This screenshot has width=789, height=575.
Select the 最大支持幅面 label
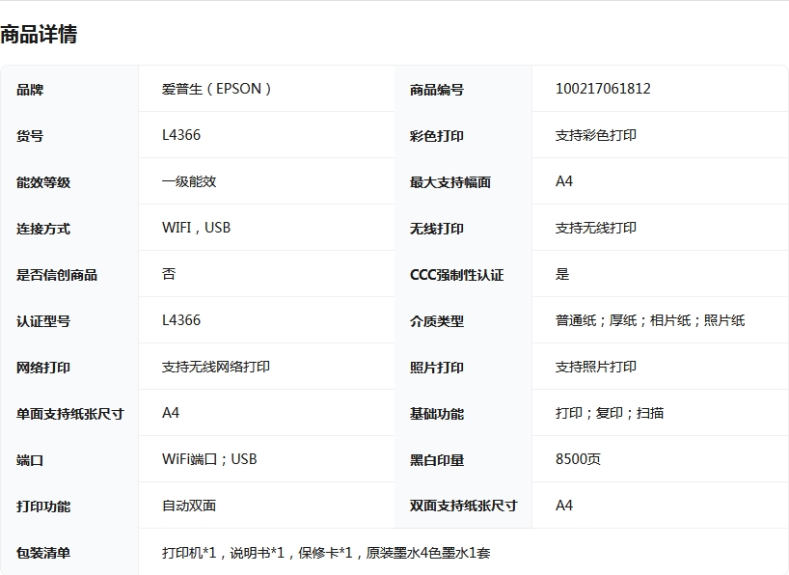pos(450,182)
